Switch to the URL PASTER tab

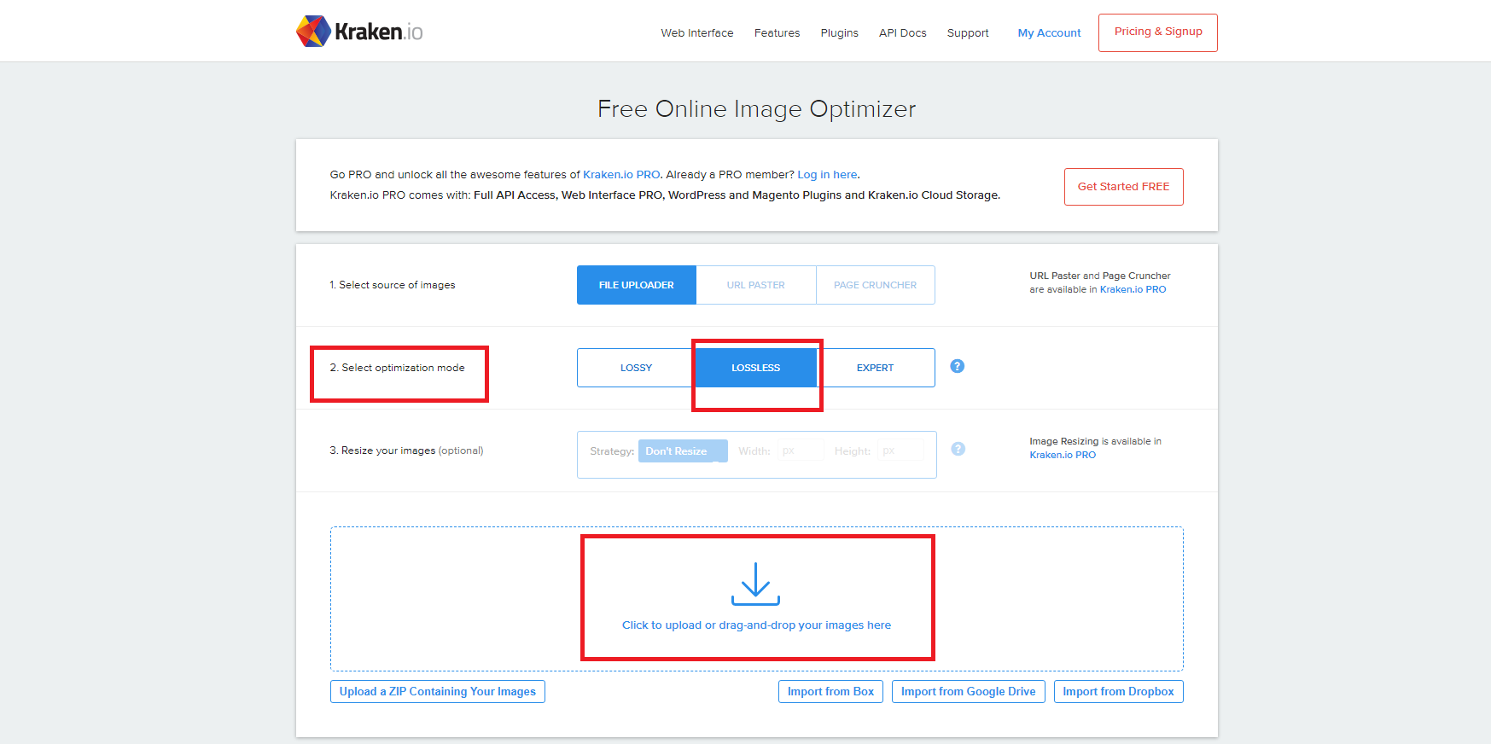click(x=755, y=285)
